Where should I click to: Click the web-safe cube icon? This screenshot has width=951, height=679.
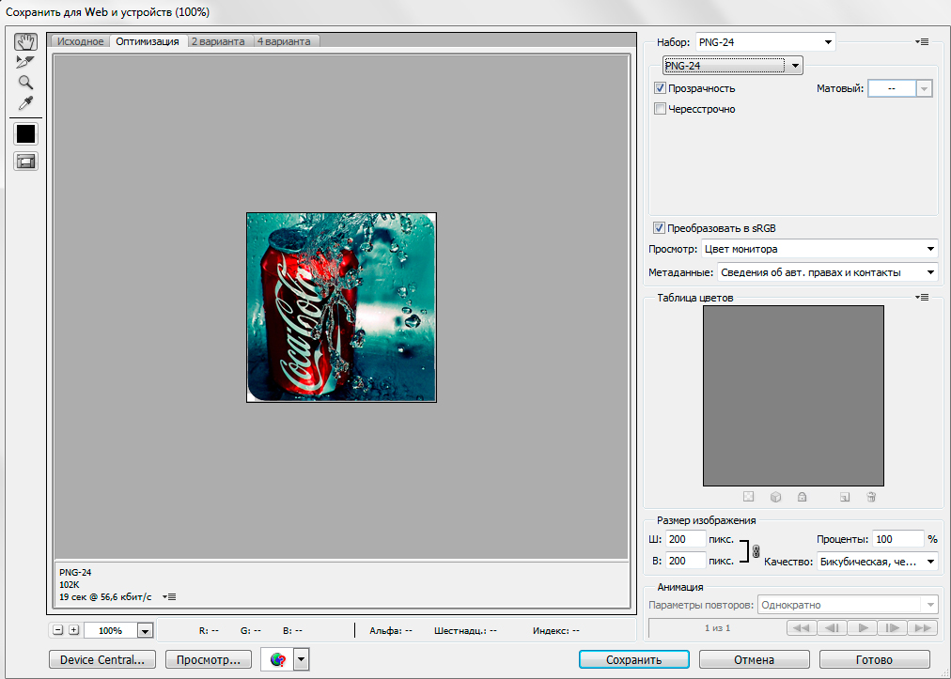click(x=775, y=497)
